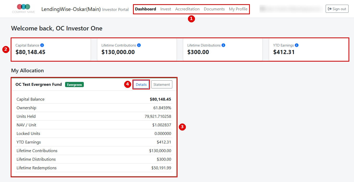Screen dimensions: 354x182
Task: Click the green Evergreen badge
Action: (x=74, y=84)
